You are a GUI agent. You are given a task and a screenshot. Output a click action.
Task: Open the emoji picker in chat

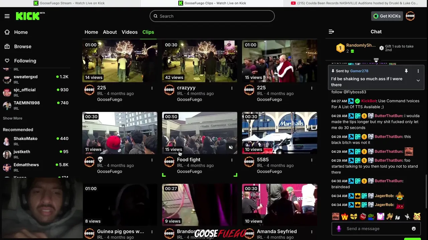414,229
